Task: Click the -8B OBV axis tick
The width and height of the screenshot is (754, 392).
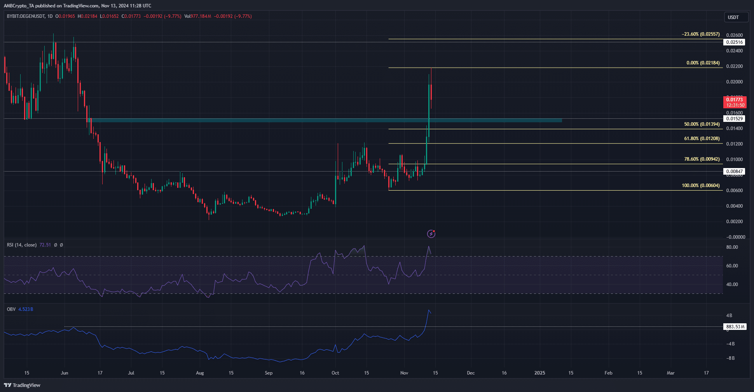Action: pos(730,358)
